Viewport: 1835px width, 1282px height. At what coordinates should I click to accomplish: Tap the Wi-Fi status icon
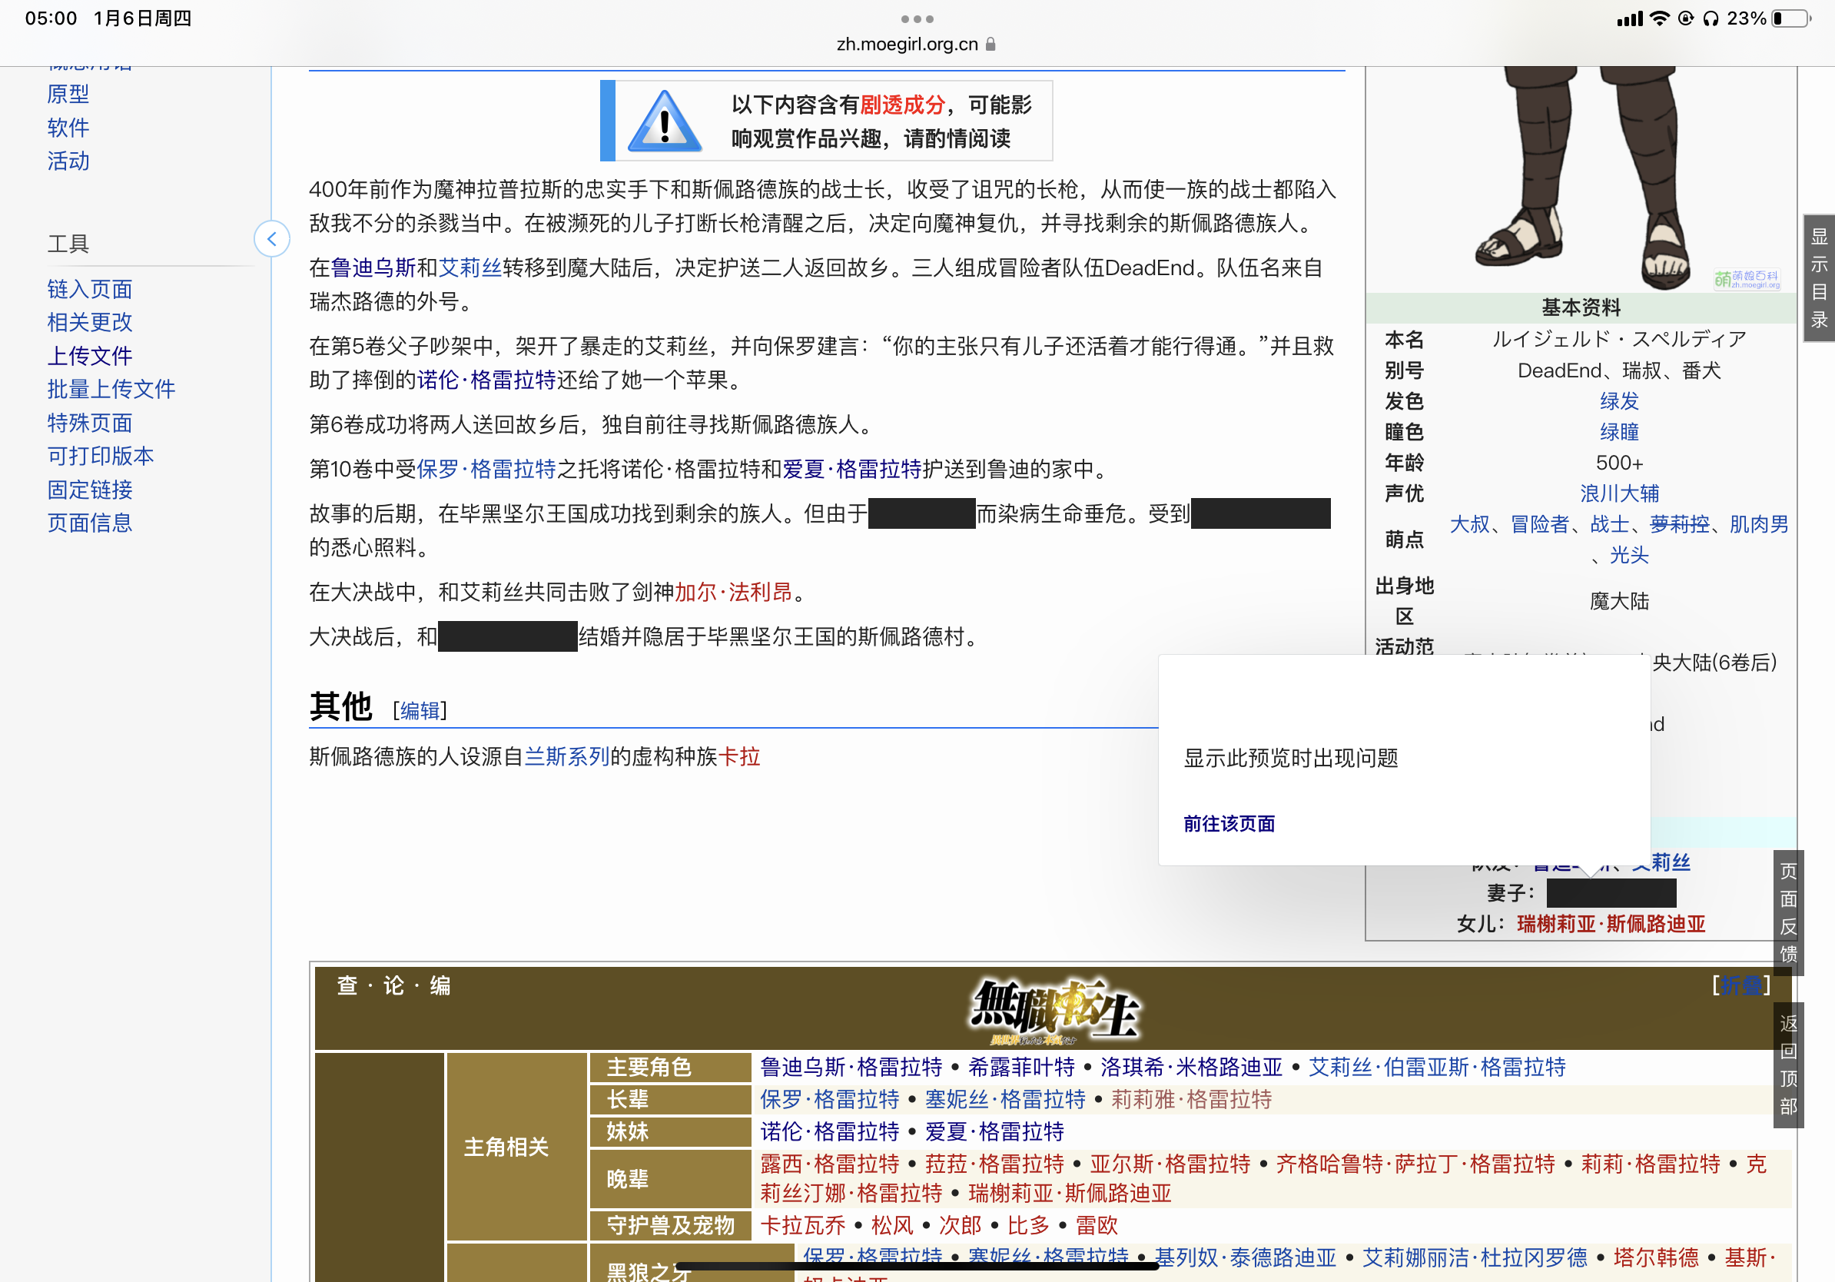click(1660, 18)
